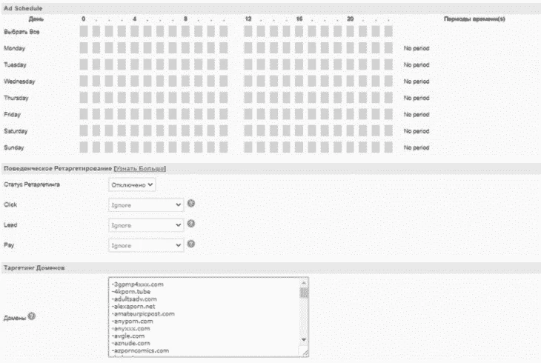The width and height of the screenshot is (541, 363).
Task: Click the Saturday row label
Action: pos(16,131)
